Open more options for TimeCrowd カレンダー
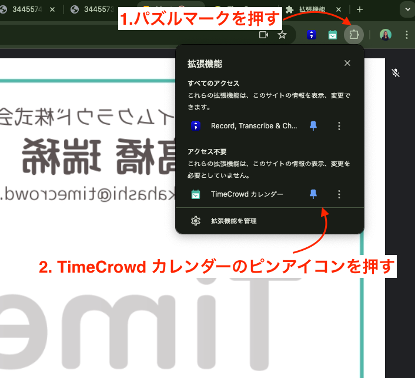This screenshot has height=378, width=415. [x=339, y=194]
